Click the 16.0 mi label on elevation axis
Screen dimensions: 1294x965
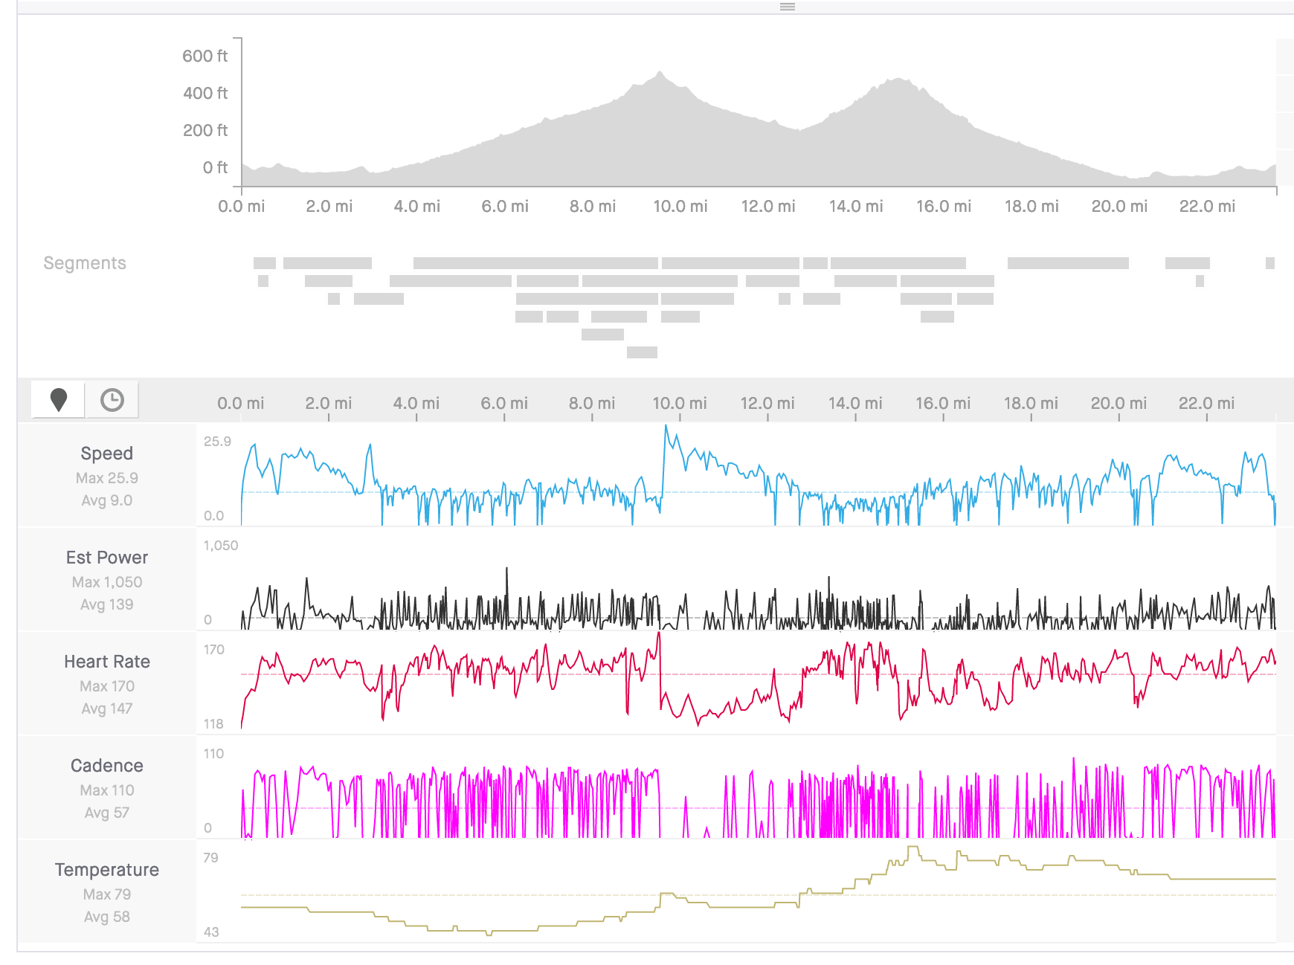pos(944,207)
